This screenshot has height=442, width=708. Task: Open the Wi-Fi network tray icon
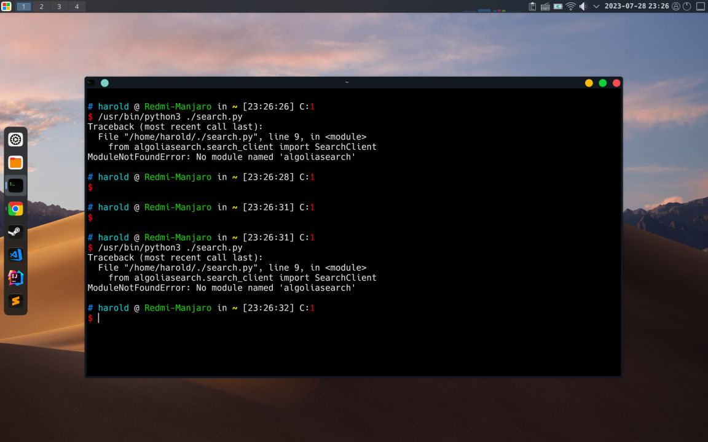(x=571, y=6)
